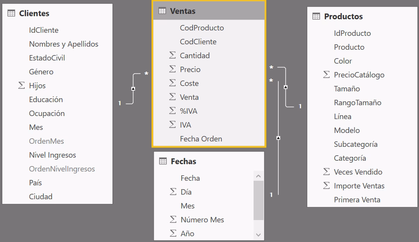The width and height of the screenshot is (419, 242).
Task: Select the Clientes table title
Action: pos(34,13)
